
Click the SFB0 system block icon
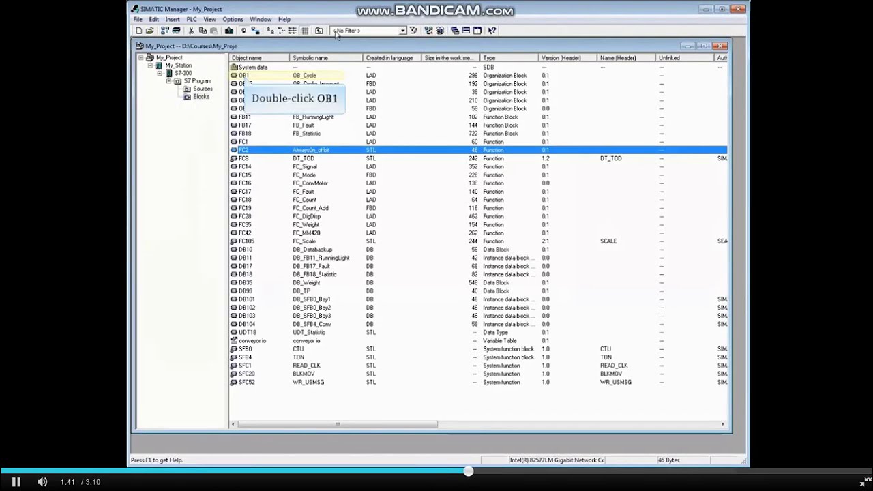coord(234,349)
